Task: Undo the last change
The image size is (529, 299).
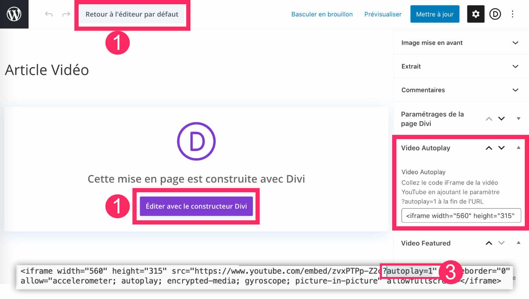Action: coord(49,14)
